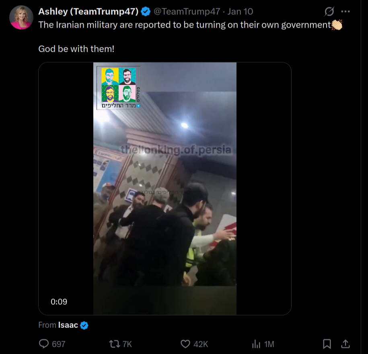The height and width of the screenshot is (354, 368).
Task: Open view analytics bar chart icon
Action: click(x=256, y=344)
